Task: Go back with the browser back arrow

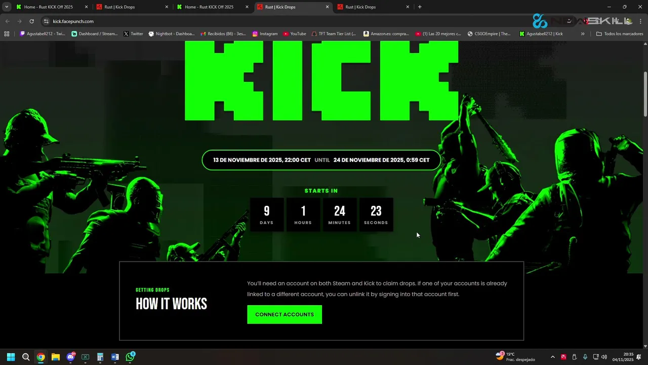Action: (7, 21)
